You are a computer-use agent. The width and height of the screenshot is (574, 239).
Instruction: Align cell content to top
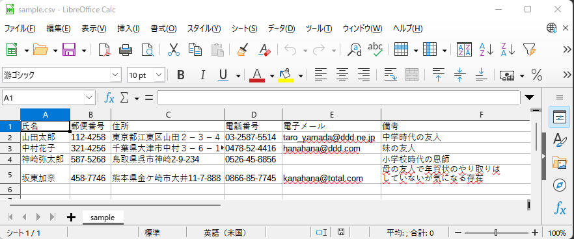438,75
